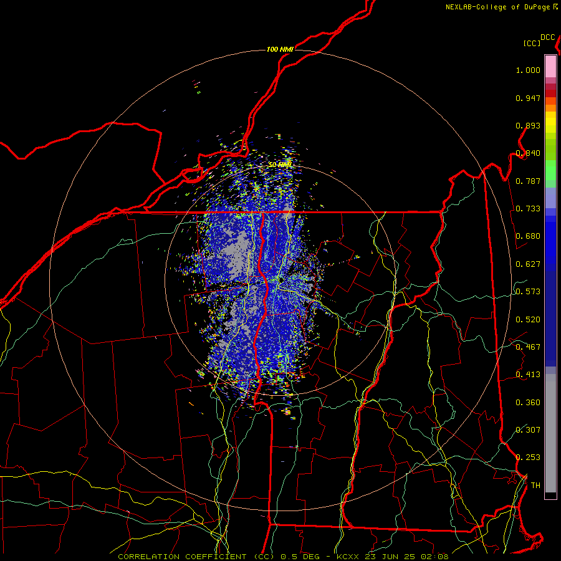Click the 1.000 value on the scale

(528, 70)
